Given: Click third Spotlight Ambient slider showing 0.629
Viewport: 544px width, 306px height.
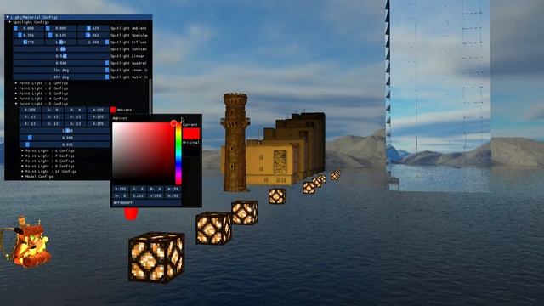Looking at the screenshot, I should click(93, 28).
